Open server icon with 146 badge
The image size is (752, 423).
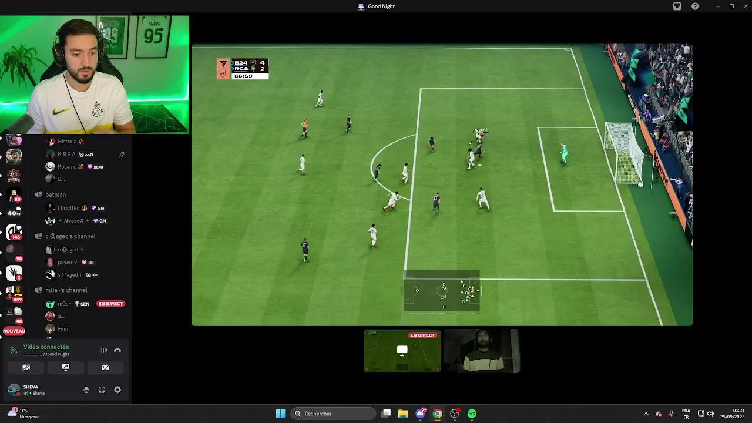(x=14, y=232)
